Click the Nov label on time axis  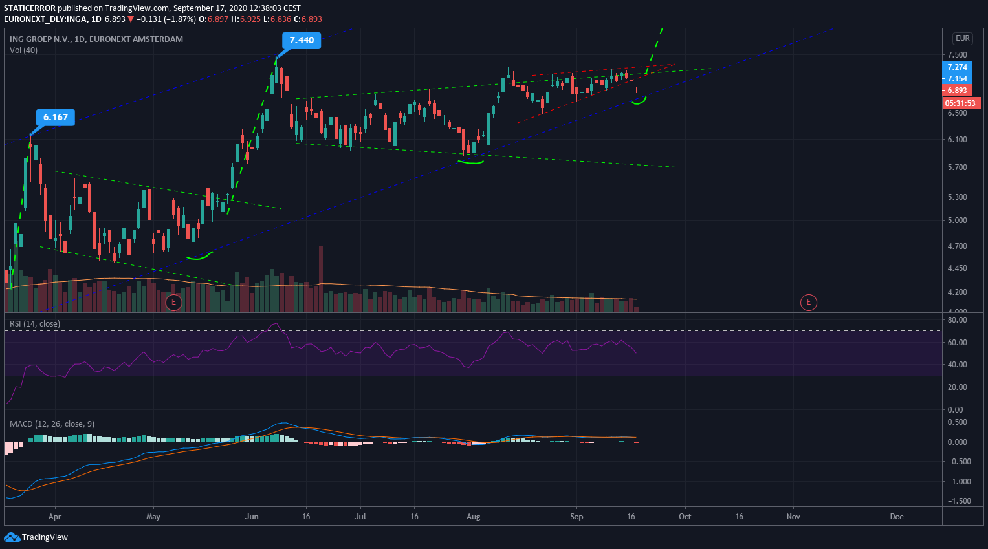pyautogui.click(x=793, y=517)
